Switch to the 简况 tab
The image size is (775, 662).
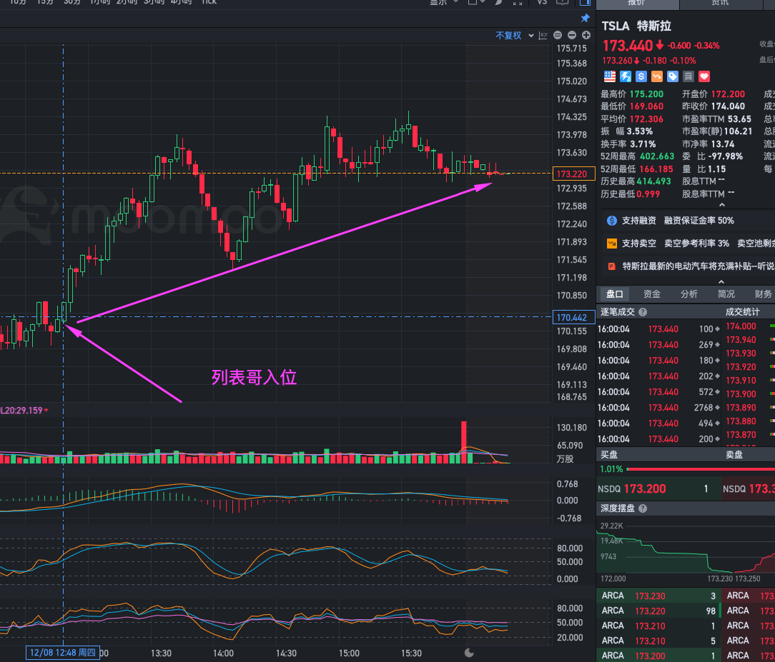(x=726, y=294)
